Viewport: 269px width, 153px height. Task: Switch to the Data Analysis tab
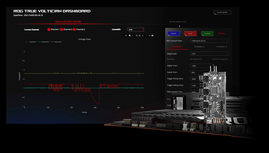pos(178,22)
